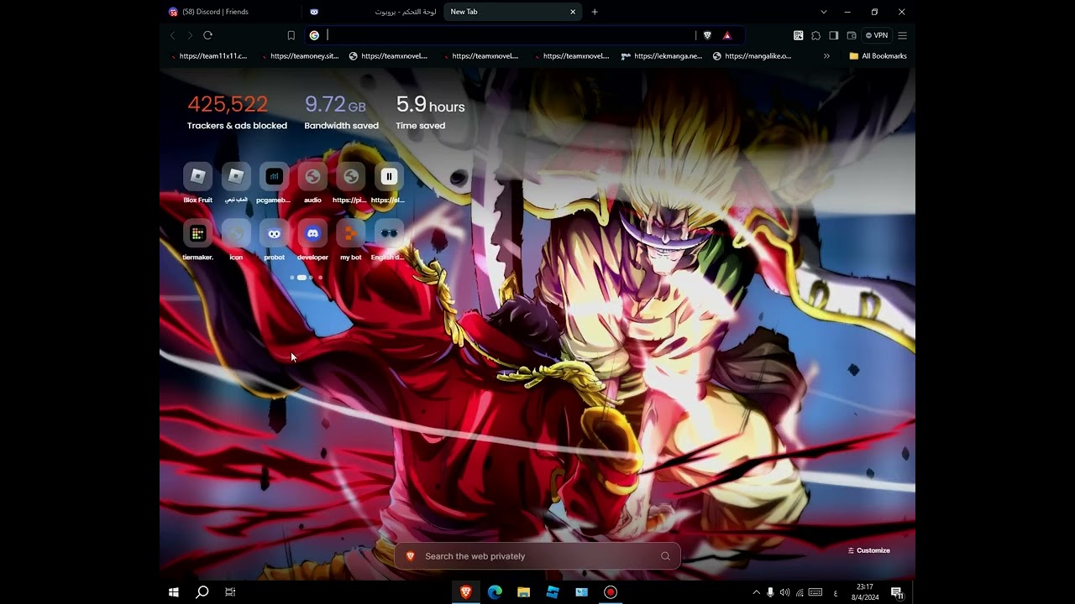1075x604 pixels.
Task: Switch to the Discord Friends tab
Action: [231, 12]
